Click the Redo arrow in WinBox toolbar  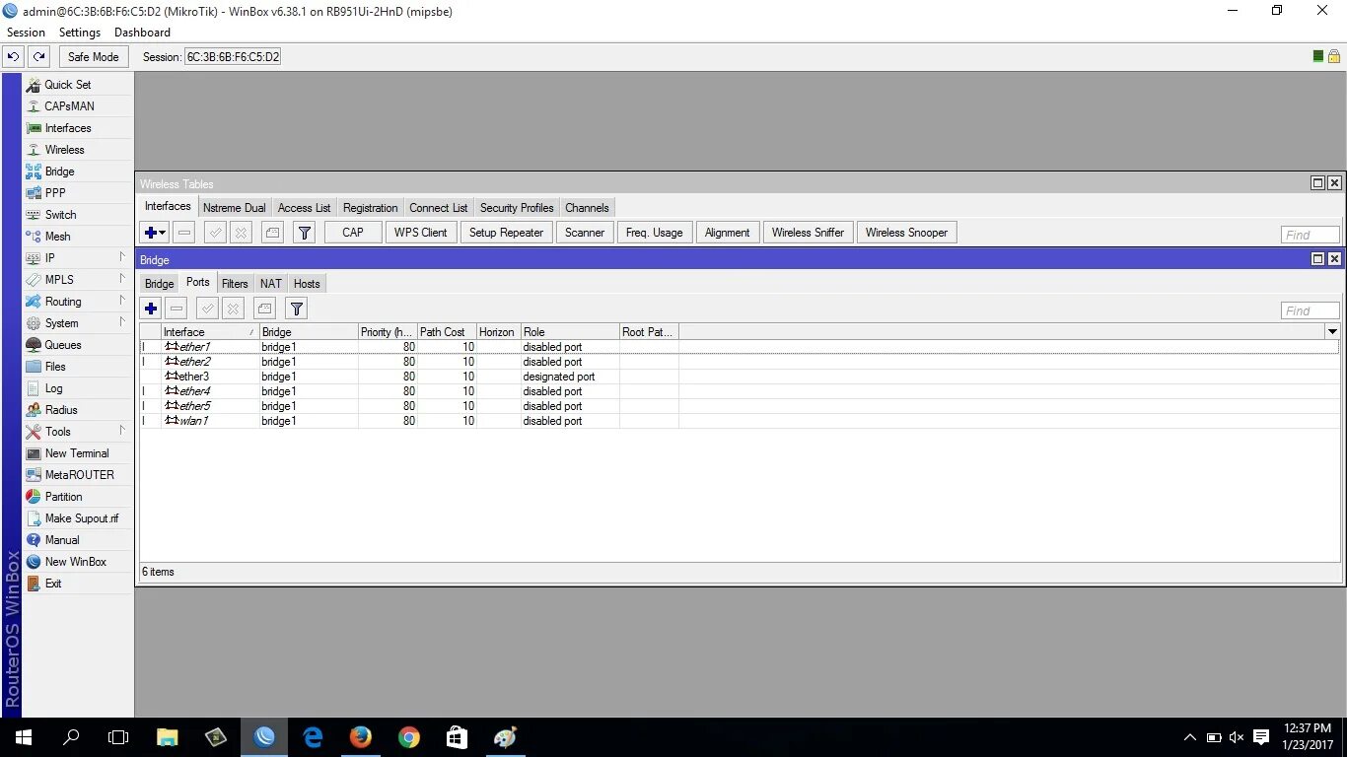38,56
